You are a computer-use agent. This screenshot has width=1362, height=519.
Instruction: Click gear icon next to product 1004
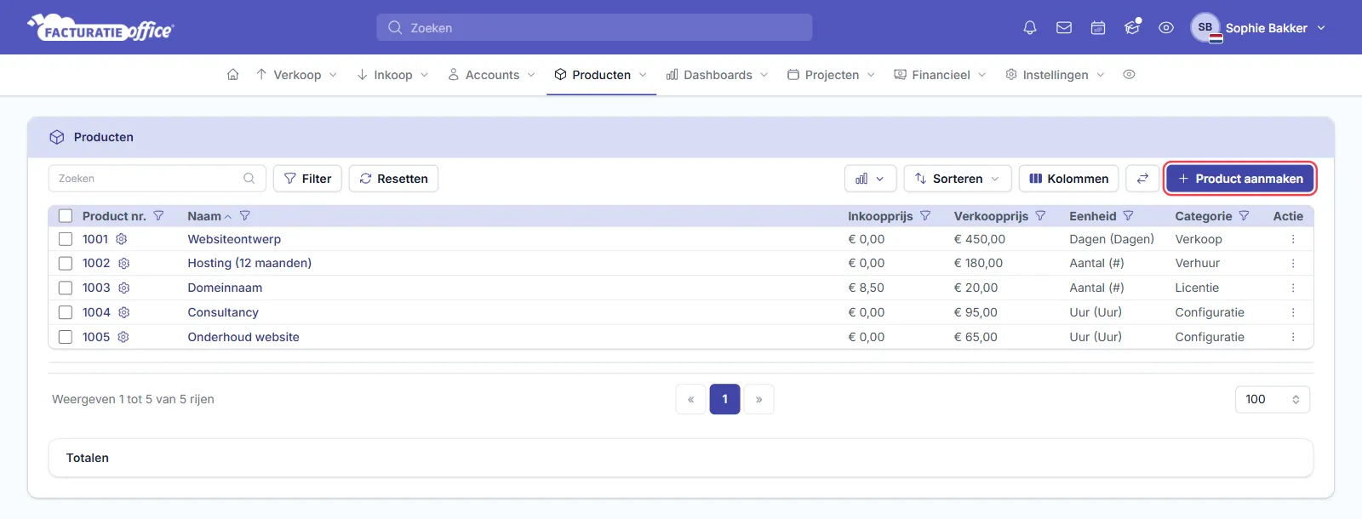coord(123,312)
